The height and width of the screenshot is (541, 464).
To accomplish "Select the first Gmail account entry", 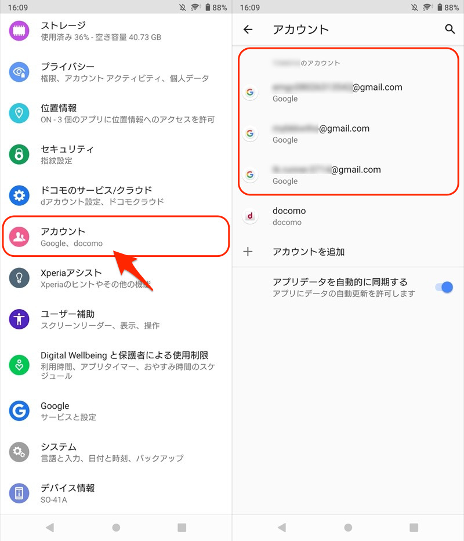I will (x=348, y=92).
